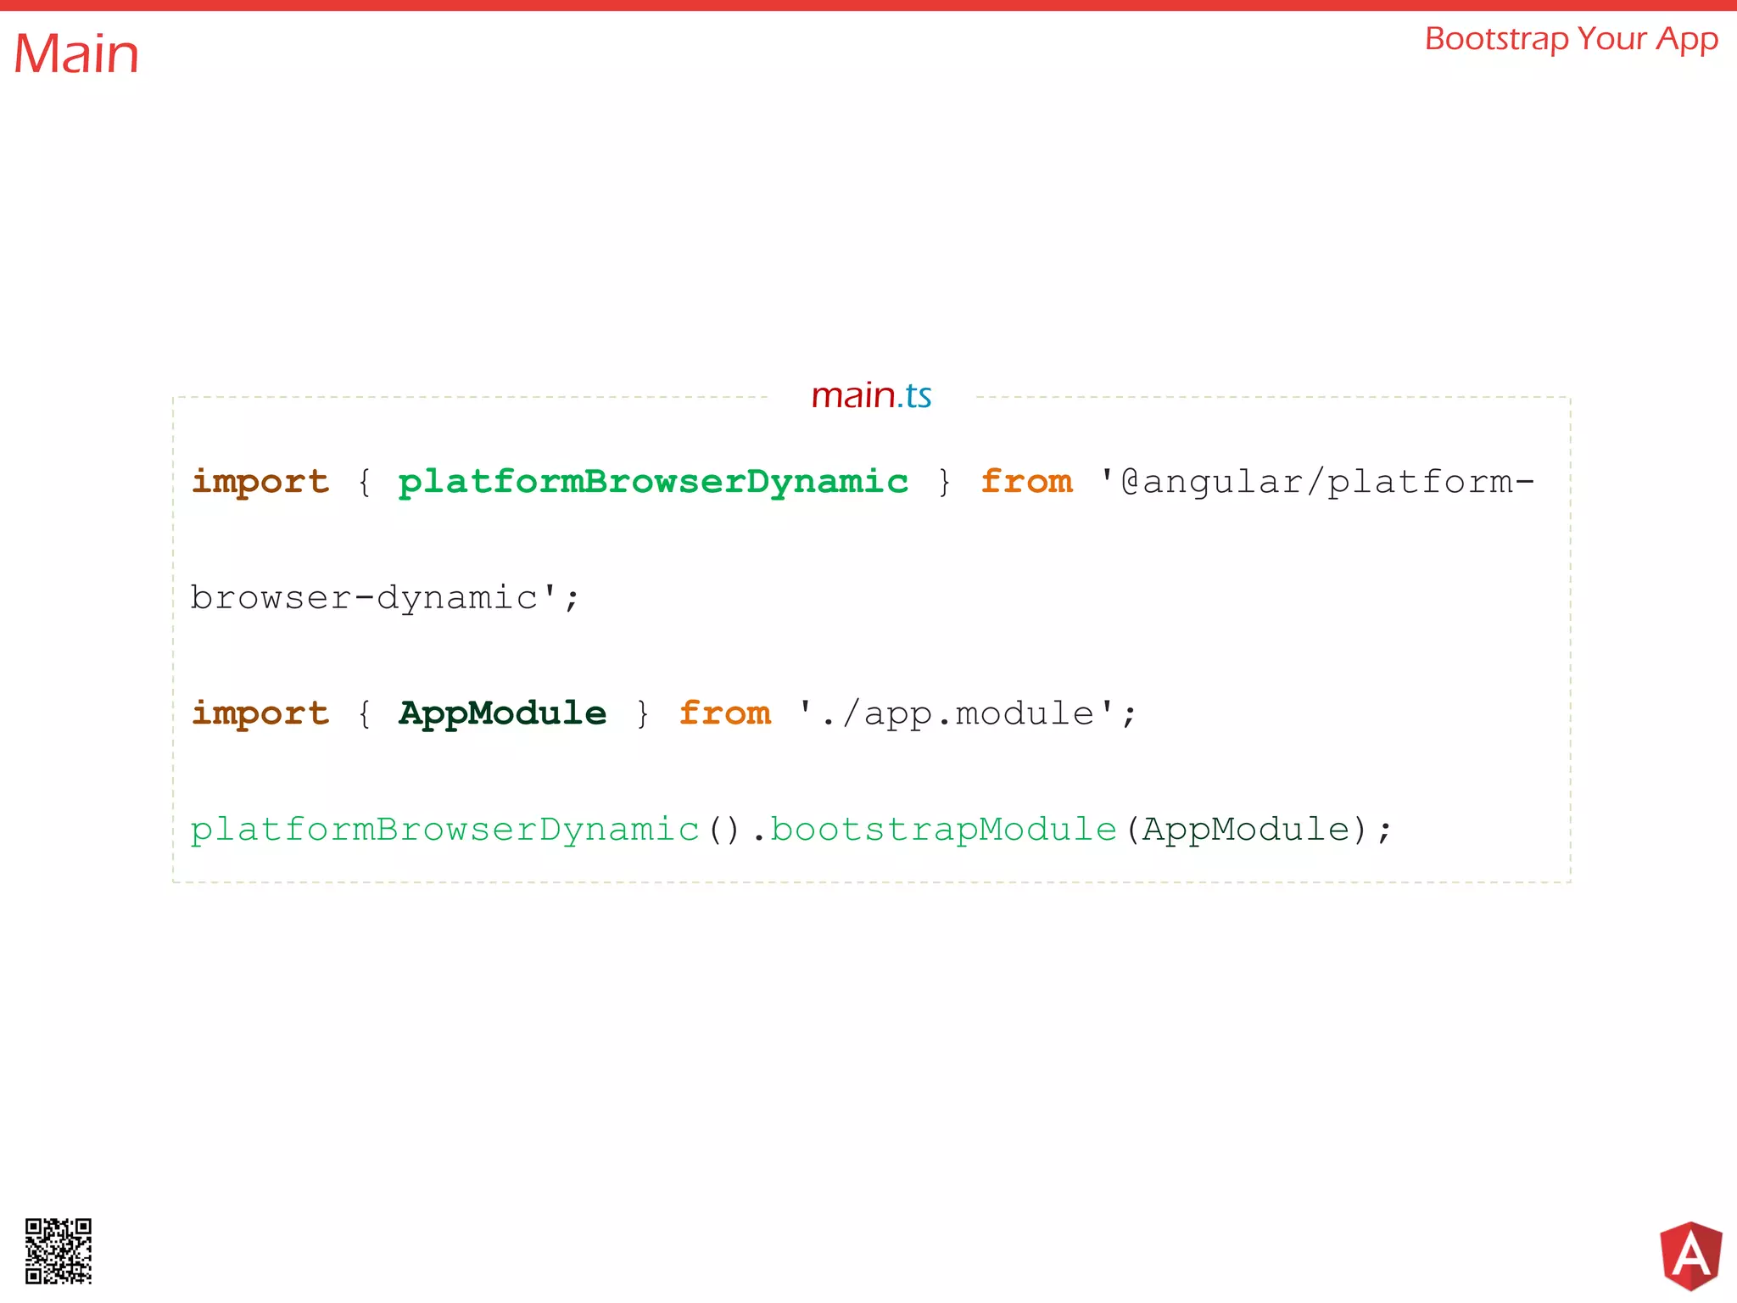Image resolution: width=1737 pixels, height=1303 pixels.
Task: Click the first orange 'from' keyword
Action: [x=1027, y=482]
